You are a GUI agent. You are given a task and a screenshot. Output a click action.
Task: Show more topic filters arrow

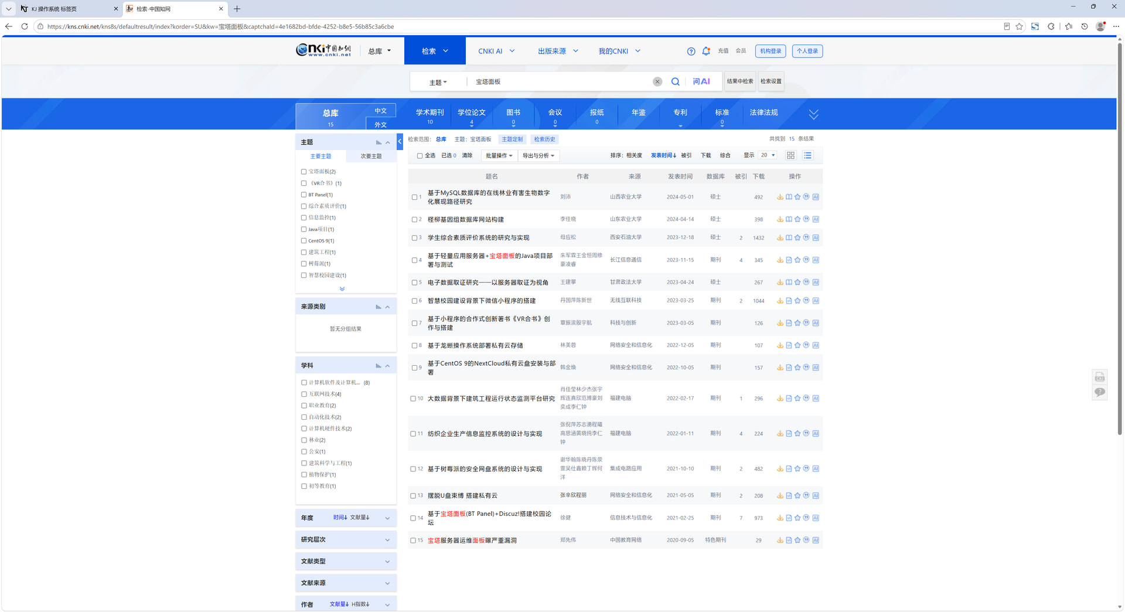point(342,288)
